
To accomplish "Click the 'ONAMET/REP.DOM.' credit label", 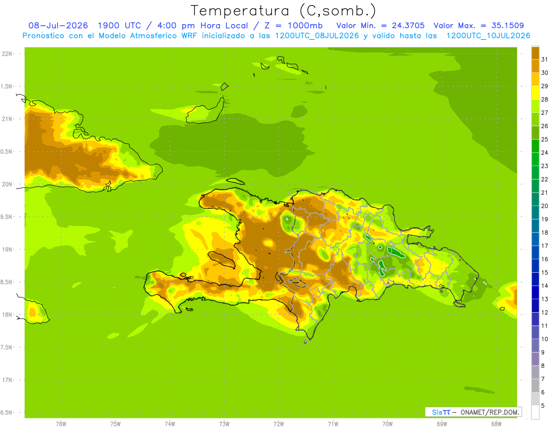I will (490, 412).
